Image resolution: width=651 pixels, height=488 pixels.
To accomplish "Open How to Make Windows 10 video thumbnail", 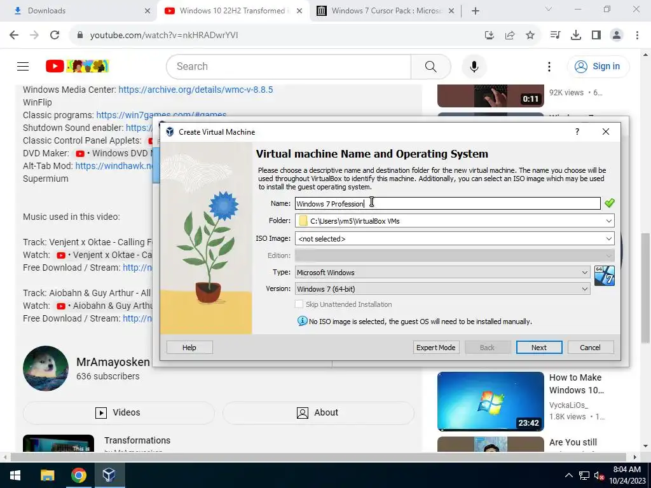I will point(490,402).
